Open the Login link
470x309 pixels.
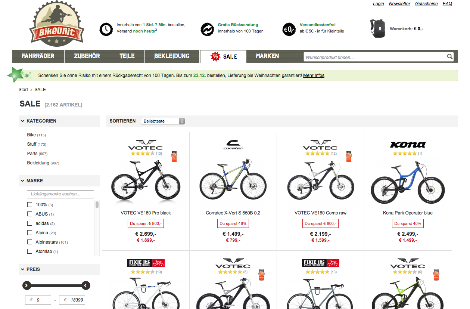[x=378, y=4]
